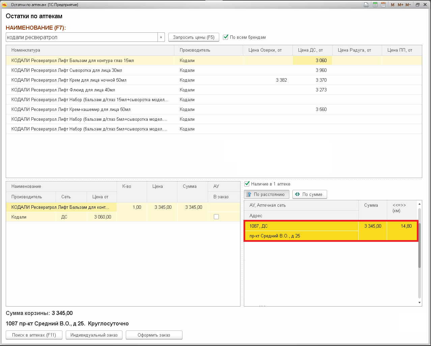This screenshot has width=431, height=346.
Task: Click the M+ memory add button
Action: tap(400, 5)
